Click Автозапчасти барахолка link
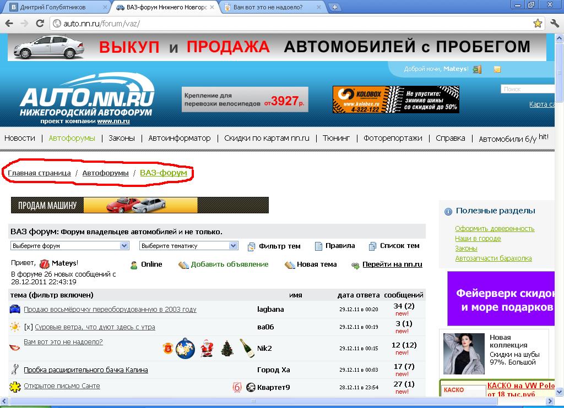 tap(493, 258)
